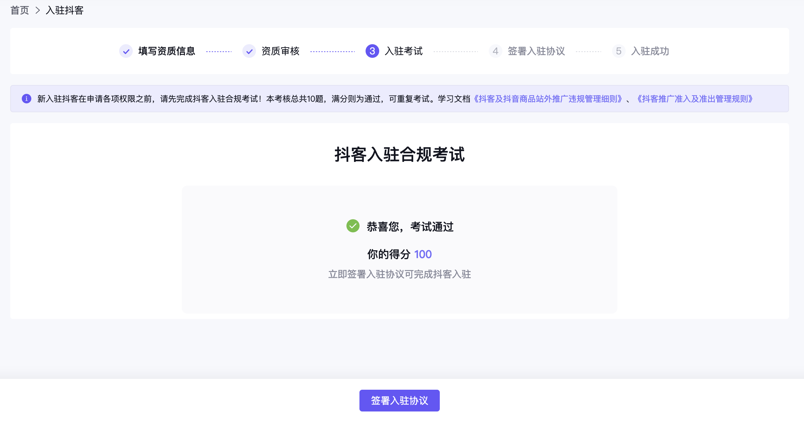804x421 pixels.
Task: Open 《抖客及抖音商品站外推广违规管理细则》 document link
Action: [548, 99]
